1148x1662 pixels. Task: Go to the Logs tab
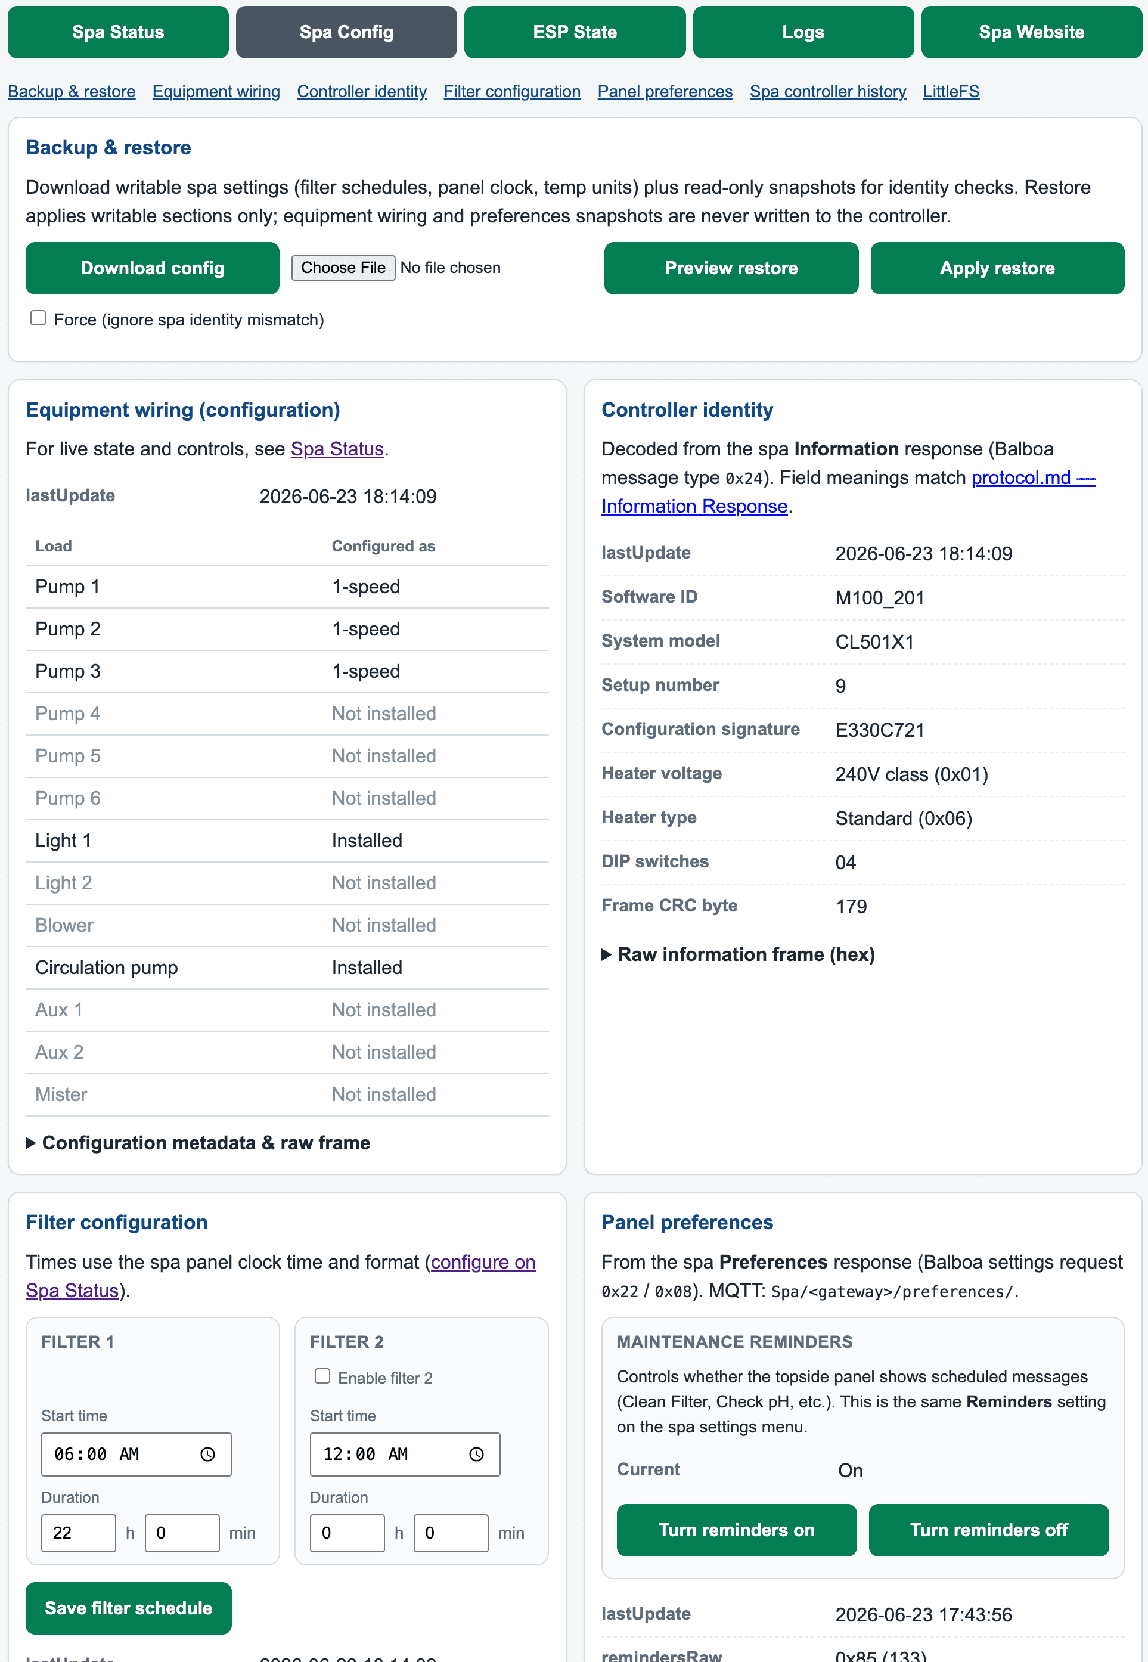click(803, 32)
